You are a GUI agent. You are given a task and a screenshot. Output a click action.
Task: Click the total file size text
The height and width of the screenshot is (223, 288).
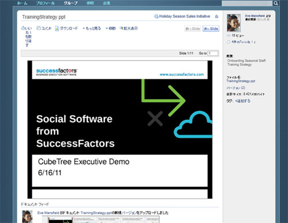pos(245,94)
